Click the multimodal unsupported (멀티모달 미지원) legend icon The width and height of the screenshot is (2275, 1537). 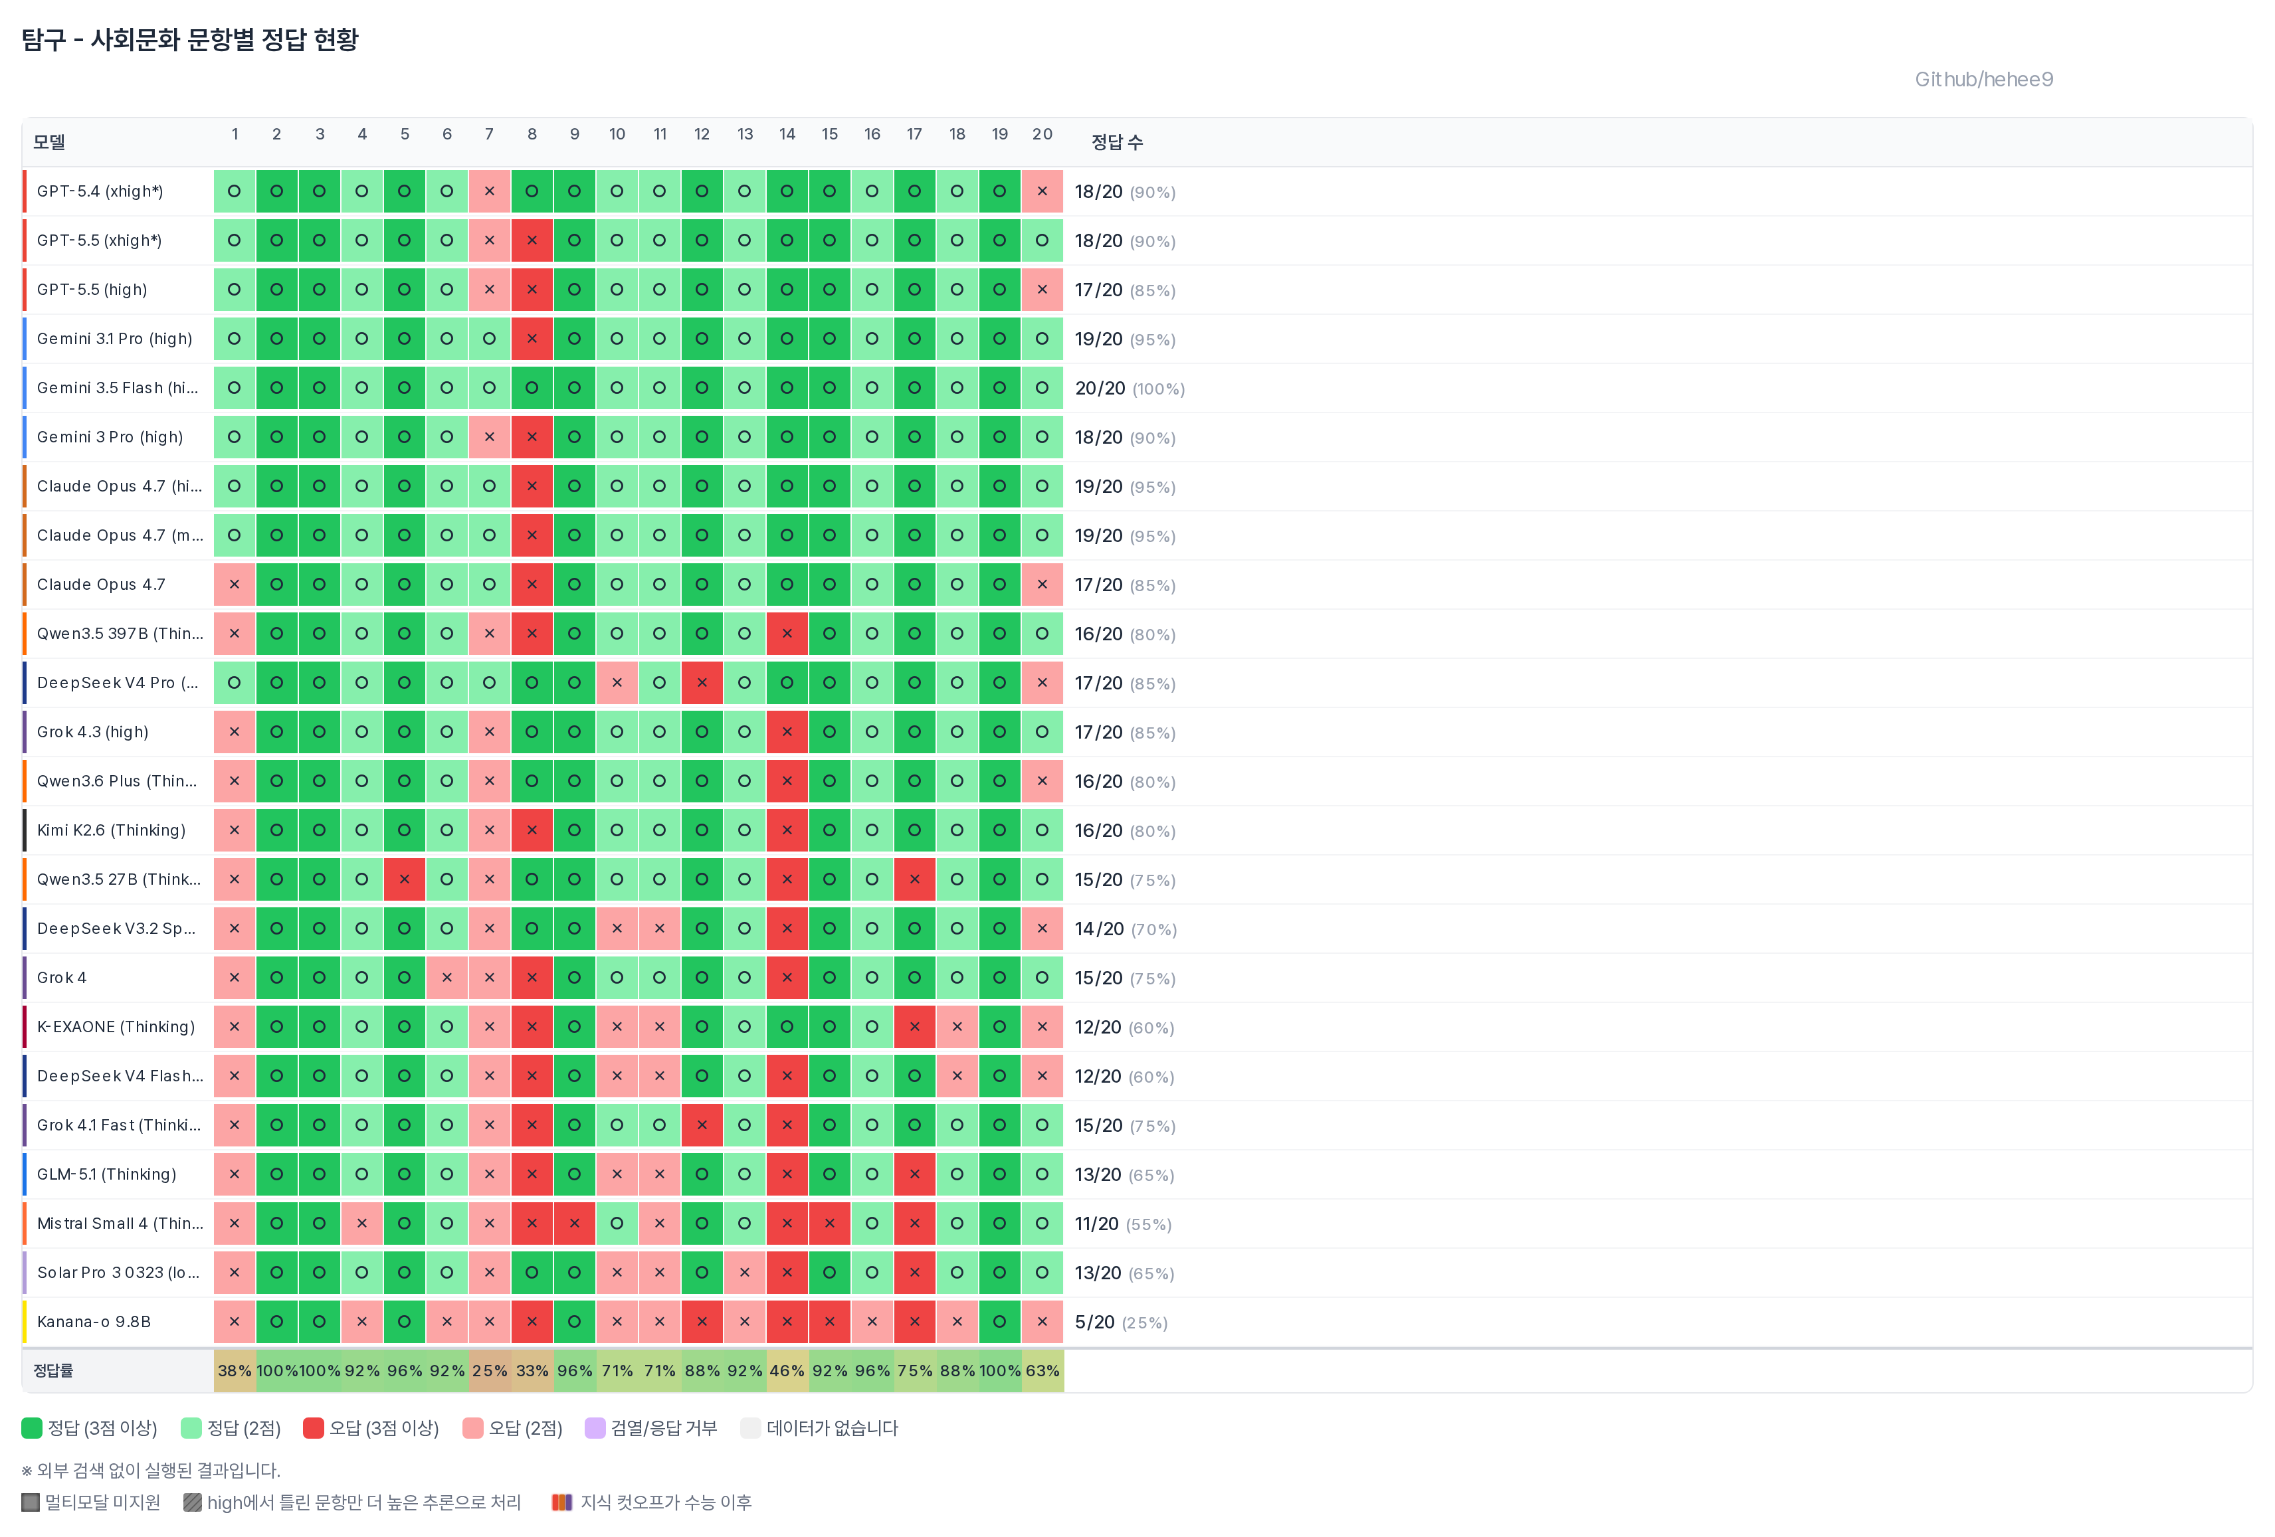31,1502
